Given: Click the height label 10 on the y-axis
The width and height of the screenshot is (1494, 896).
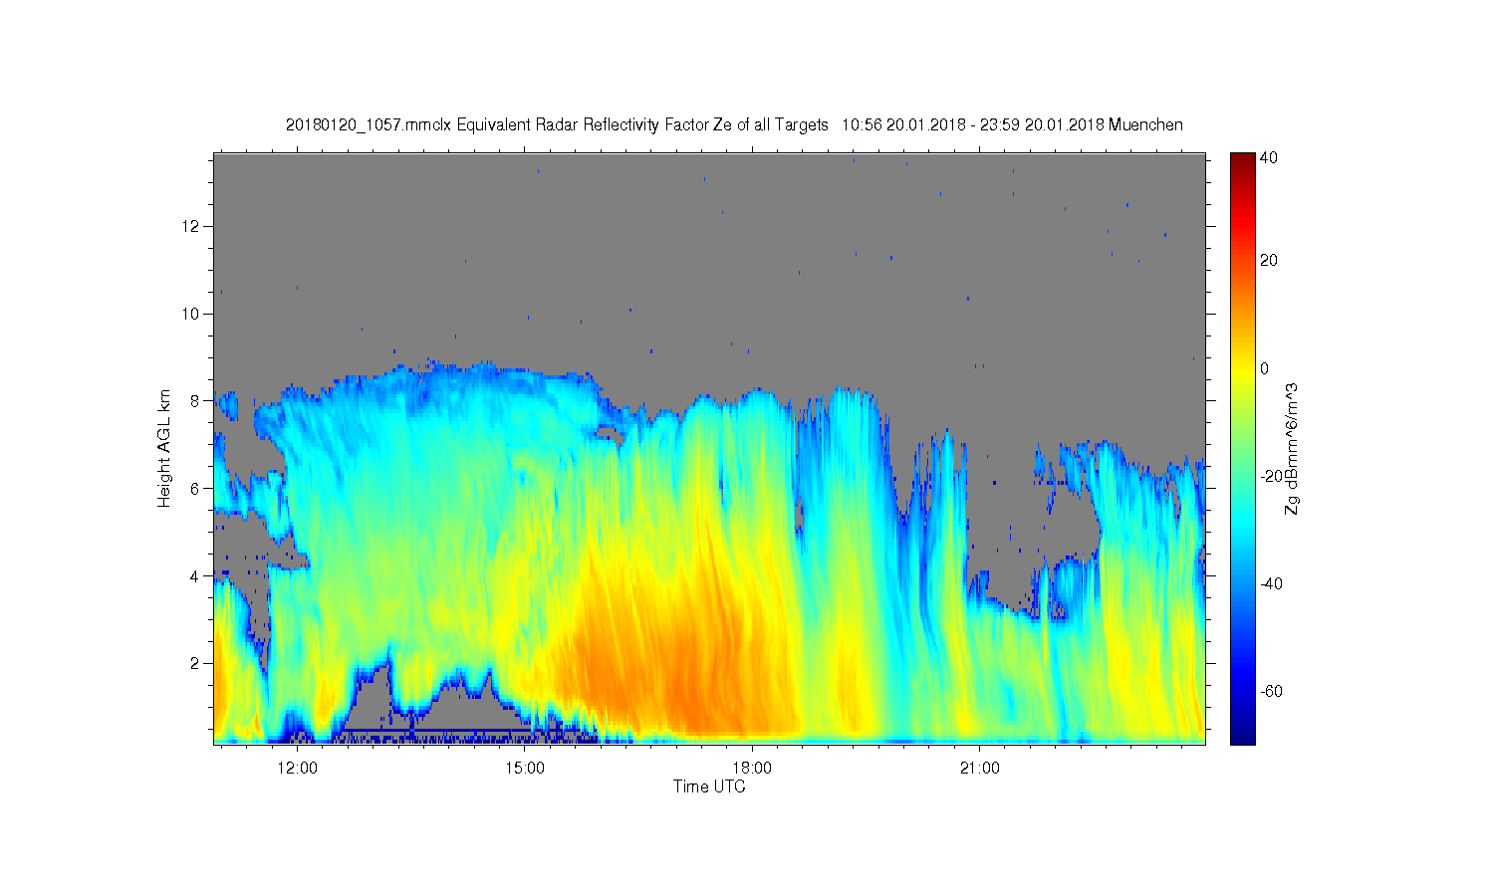Looking at the screenshot, I should pyautogui.click(x=192, y=314).
